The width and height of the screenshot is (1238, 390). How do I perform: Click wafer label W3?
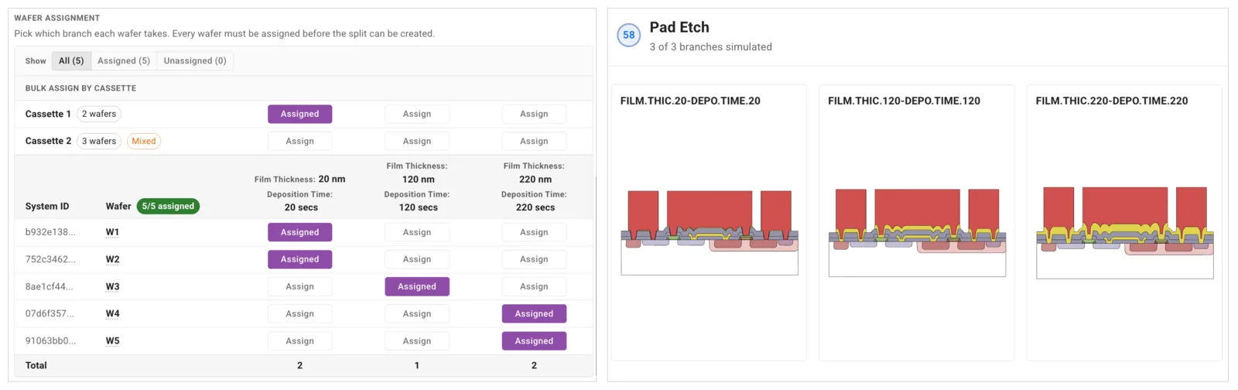pos(113,286)
